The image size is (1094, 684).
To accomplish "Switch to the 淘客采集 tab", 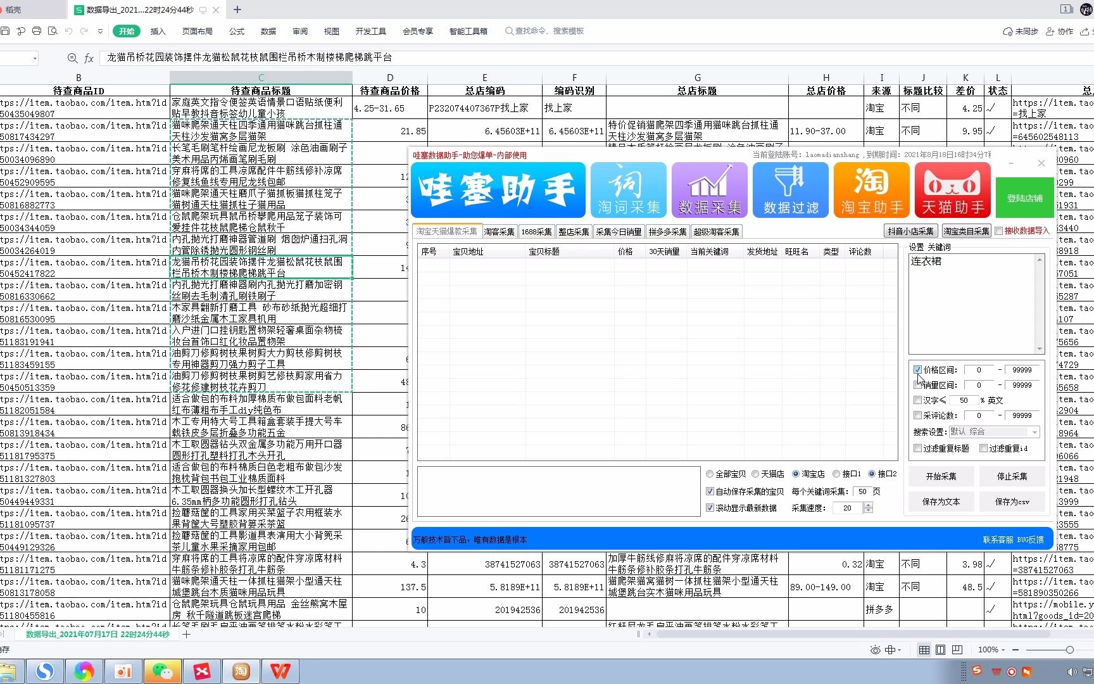I will coord(500,232).
